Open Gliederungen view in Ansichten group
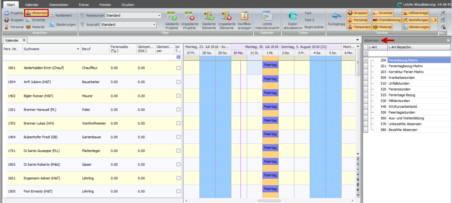 click(63, 25)
